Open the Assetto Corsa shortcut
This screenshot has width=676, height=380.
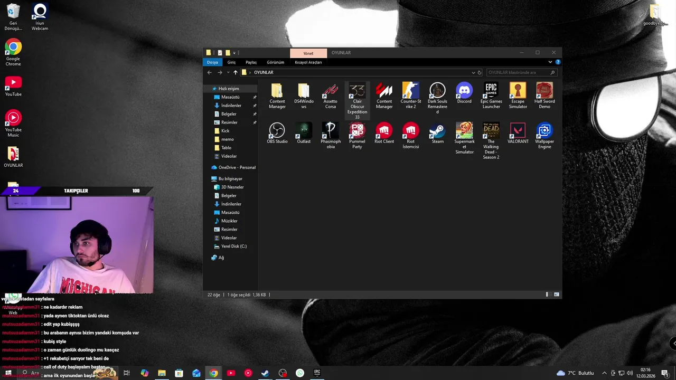point(331,96)
